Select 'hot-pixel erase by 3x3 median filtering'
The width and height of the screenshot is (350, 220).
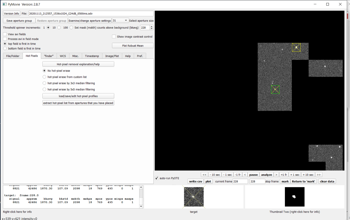click(x=44, y=83)
